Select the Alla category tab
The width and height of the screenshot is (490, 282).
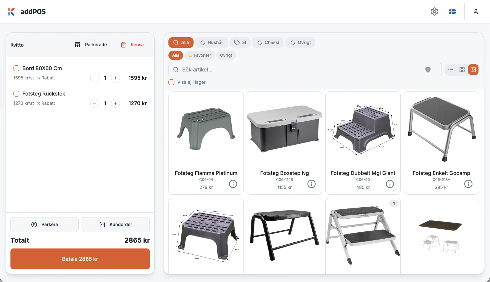pyautogui.click(x=181, y=42)
